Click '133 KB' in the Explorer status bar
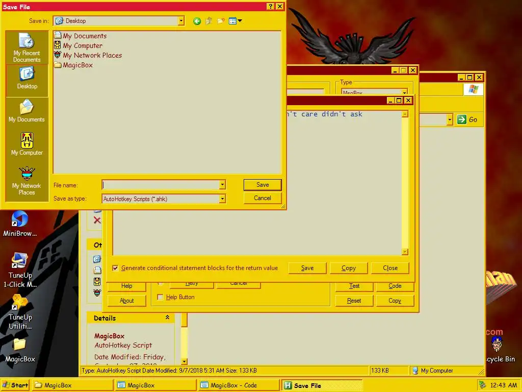The image size is (522, 392). tap(380, 371)
